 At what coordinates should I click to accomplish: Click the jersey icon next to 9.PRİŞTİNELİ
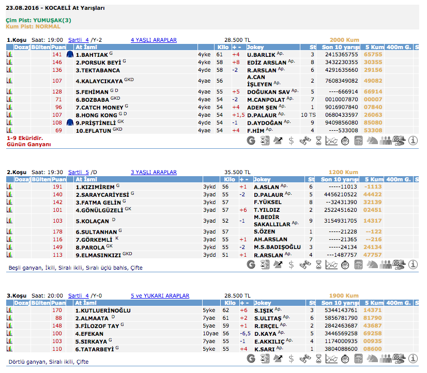[70, 123]
